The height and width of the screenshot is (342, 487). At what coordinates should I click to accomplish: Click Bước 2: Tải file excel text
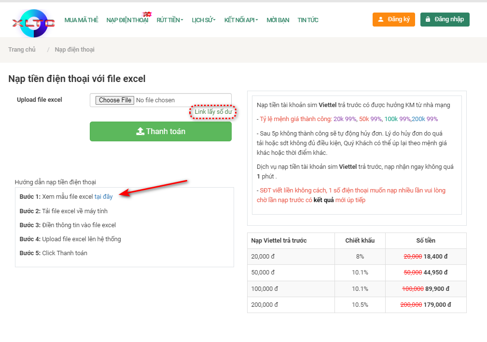point(63,211)
